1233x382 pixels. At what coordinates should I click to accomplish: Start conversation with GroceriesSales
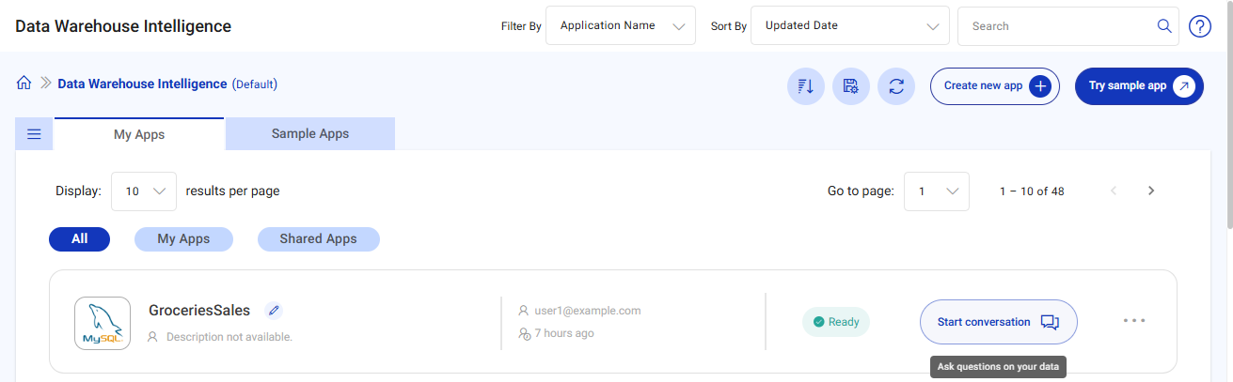[998, 322]
